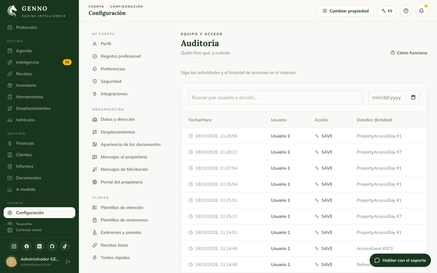This screenshot has width=437, height=273.
Task: Collapse sidebar with Contraer menú
Action: (25, 230)
